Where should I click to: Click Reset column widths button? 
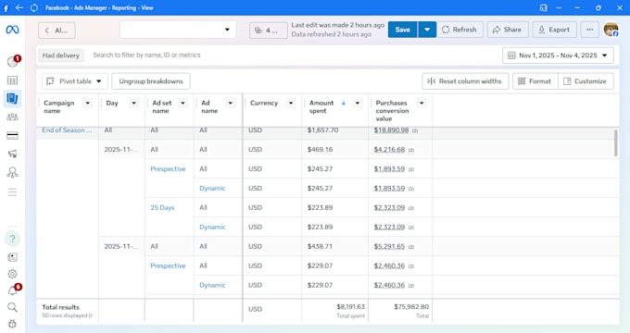pyautogui.click(x=465, y=81)
